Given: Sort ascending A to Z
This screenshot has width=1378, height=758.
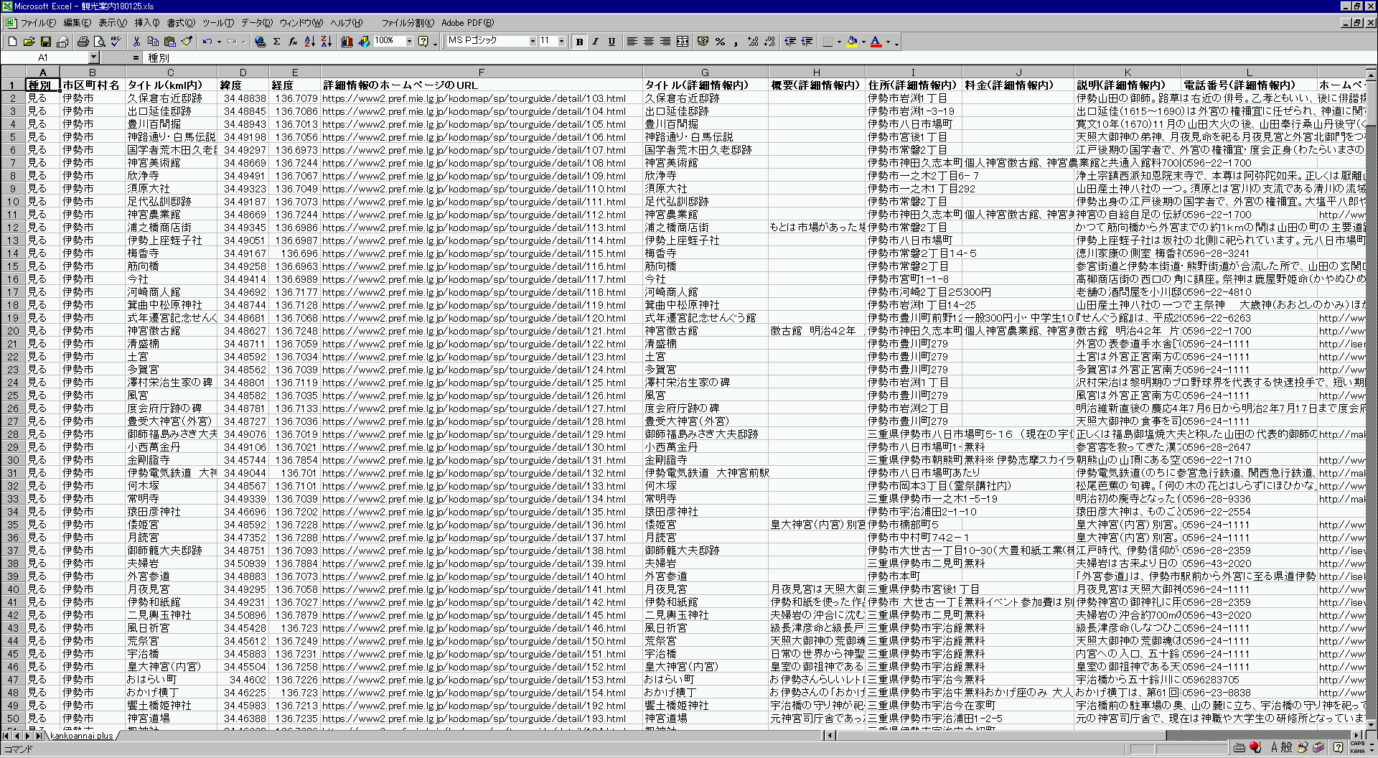Looking at the screenshot, I should (x=309, y=42).
